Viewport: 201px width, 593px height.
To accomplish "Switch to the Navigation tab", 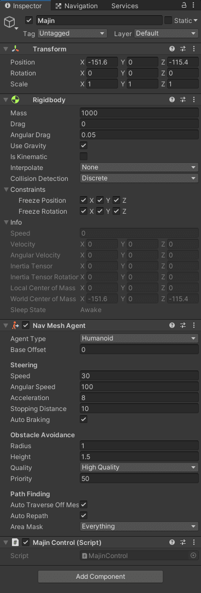I will click(x=76, y=5).
